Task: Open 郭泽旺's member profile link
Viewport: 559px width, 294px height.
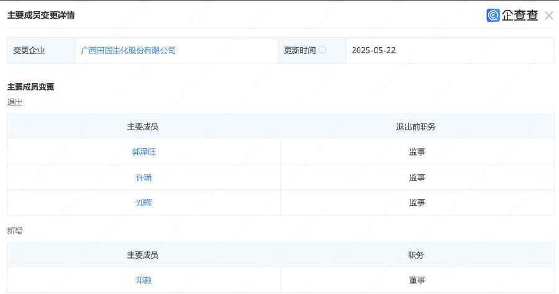Action: 144,152
